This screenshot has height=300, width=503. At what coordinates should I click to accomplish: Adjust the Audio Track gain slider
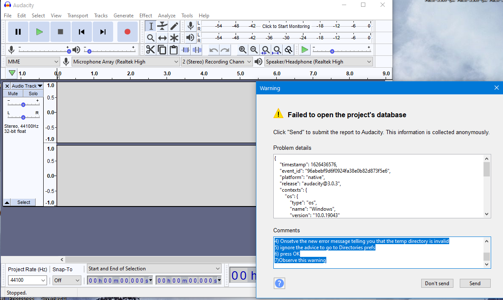(23, 104)
